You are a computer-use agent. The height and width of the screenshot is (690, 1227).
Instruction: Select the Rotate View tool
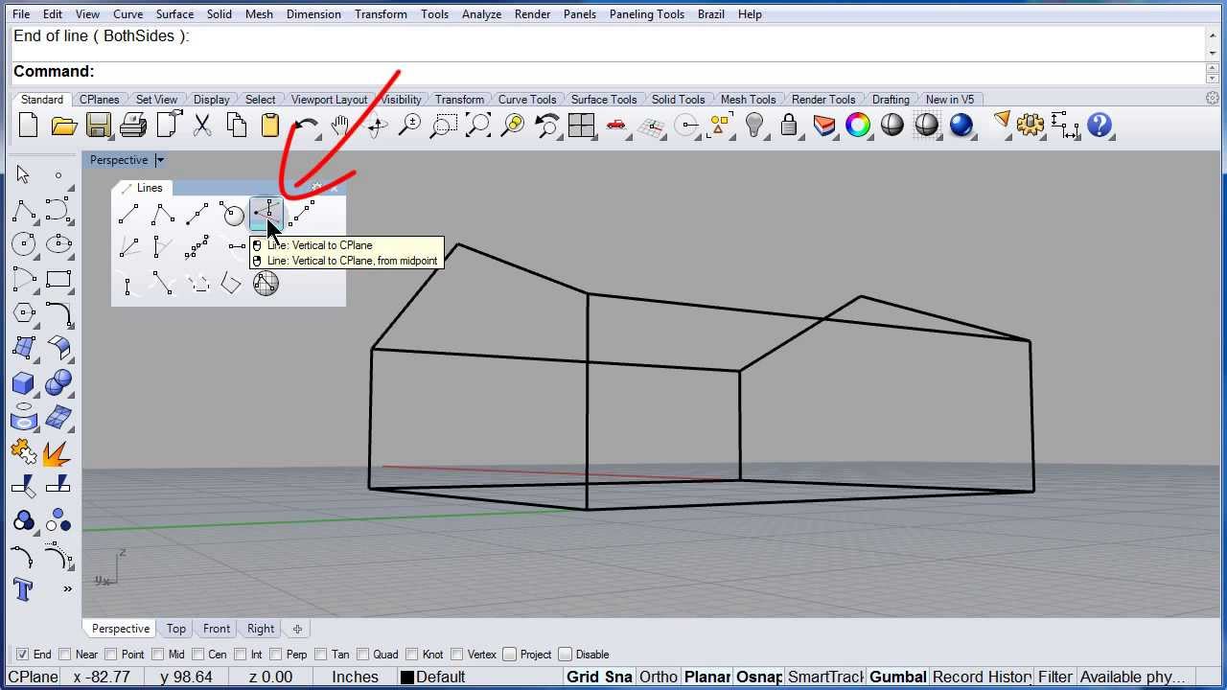point(376,126)
